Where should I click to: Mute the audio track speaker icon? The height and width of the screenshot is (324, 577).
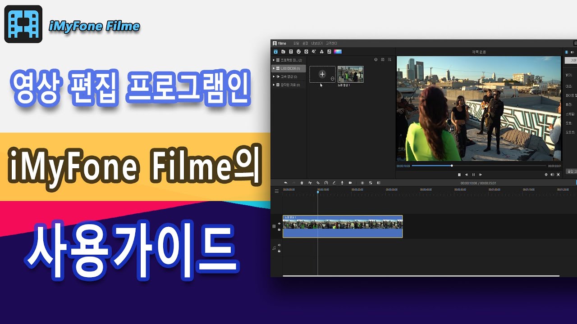coord(279,245)
